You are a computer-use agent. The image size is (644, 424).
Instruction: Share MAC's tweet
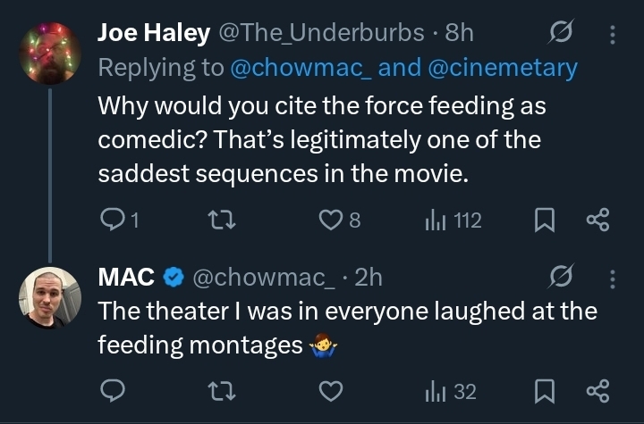tap(597, 391)
